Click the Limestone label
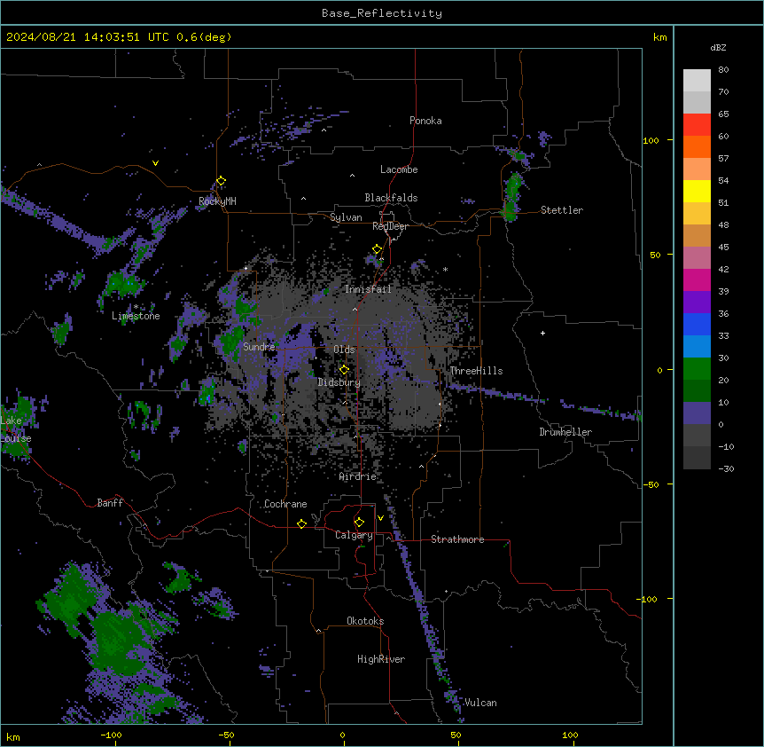 [136, 316]
